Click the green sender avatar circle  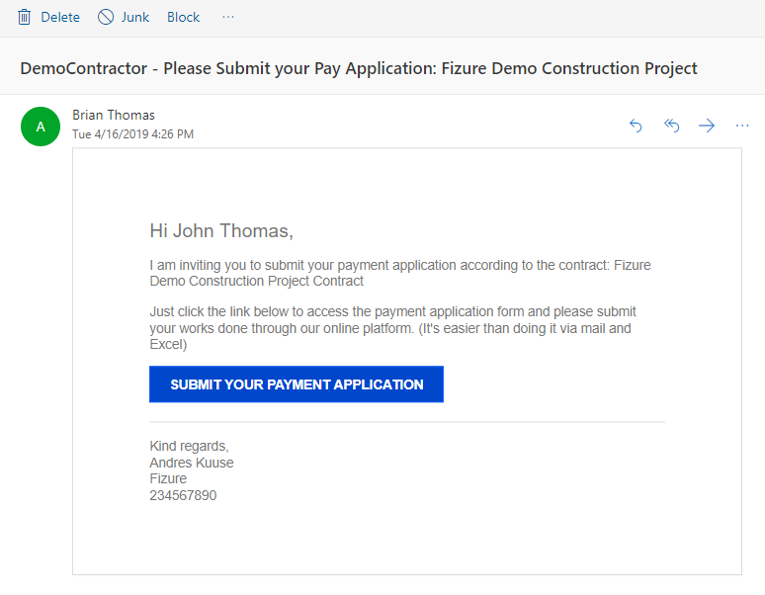pyautogui.click(x=41, y=127)
